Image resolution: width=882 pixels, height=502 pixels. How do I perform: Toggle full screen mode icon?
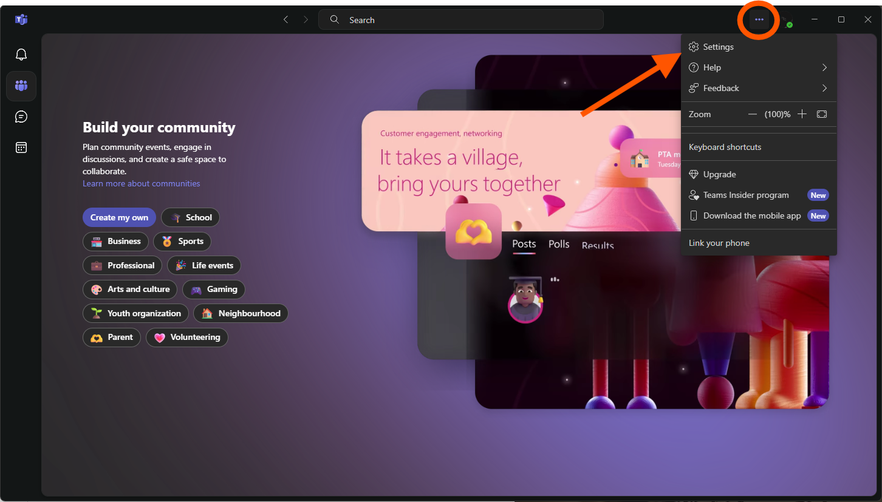[822, 114]
